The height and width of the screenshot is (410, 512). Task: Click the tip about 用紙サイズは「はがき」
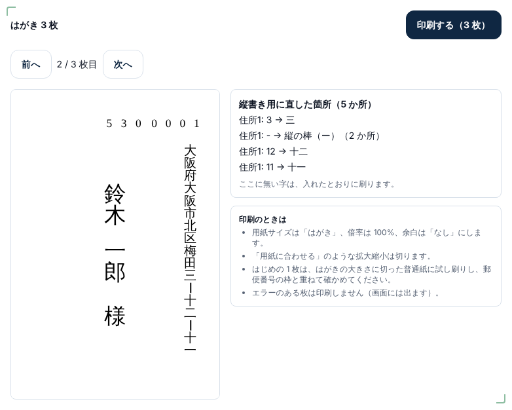click(x=367, y=238)
